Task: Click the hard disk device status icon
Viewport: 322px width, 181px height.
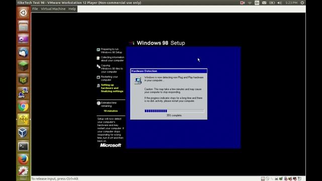Action: tap(263, 179)
